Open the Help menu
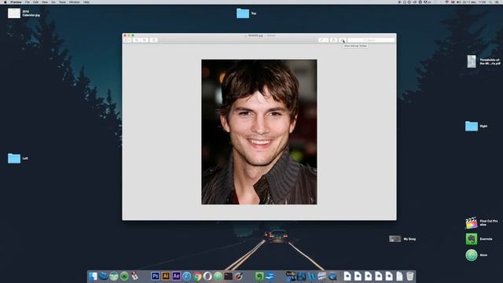The width and height of the screenshot is (503, 283). click(86, 2)
